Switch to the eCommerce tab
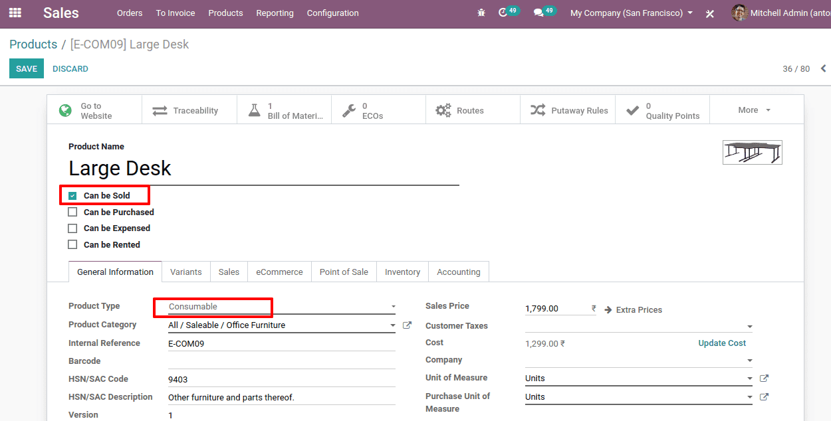The width and height of the screenshot is (831, 421). (x=279, y=272)
